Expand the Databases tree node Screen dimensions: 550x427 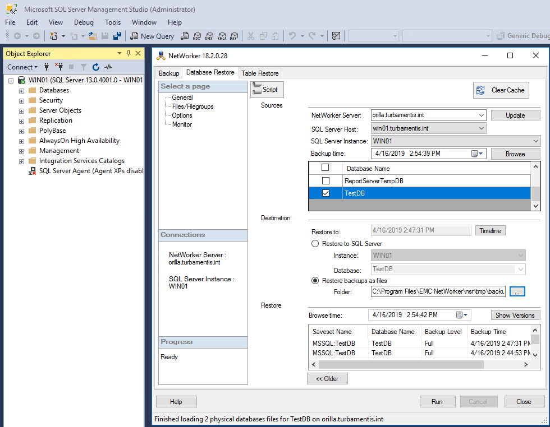click(x=22, y=91)
